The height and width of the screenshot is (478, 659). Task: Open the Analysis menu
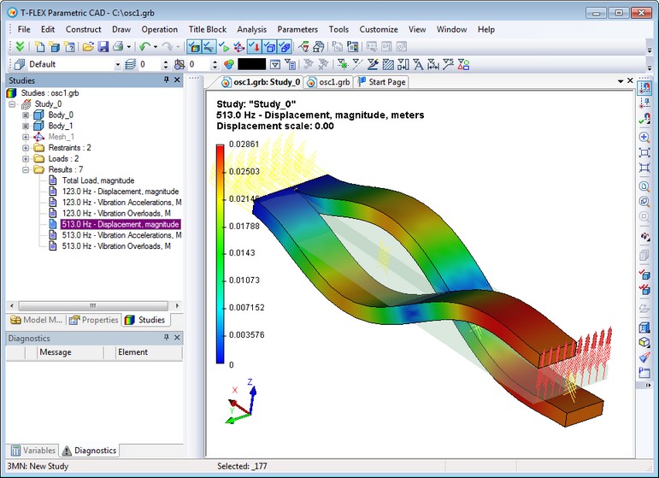(x=251, y=29)
